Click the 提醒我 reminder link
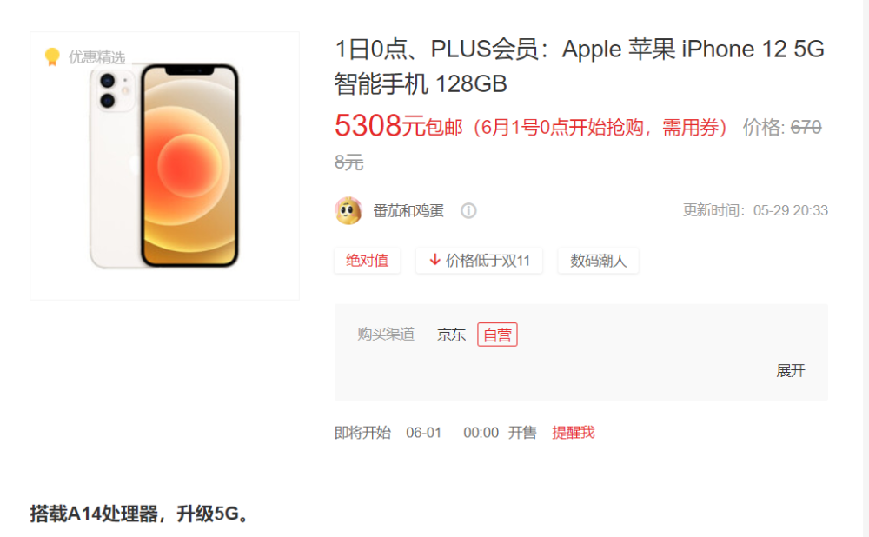869x537 pixels. coord(573,432)
